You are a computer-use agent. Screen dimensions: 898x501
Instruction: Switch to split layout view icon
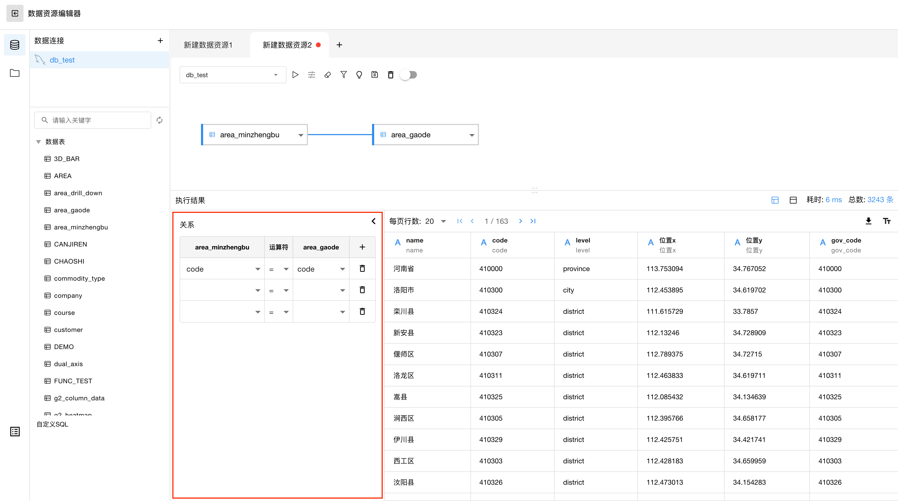[x=775, y=200]
